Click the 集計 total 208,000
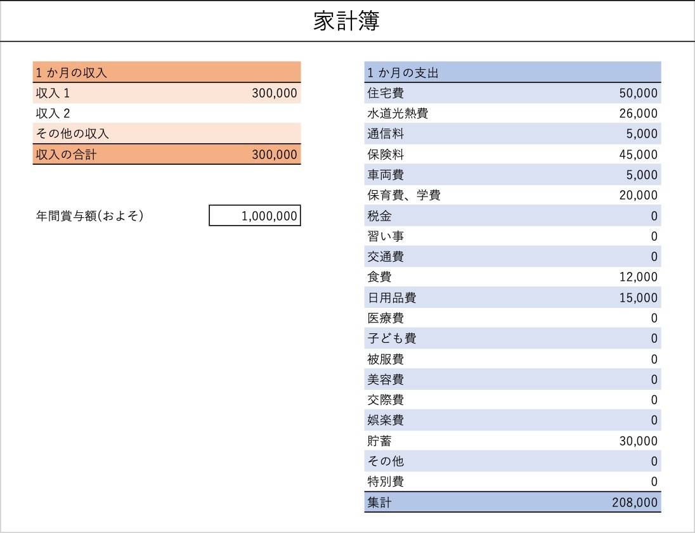695x533 pixels. point(635,503)
